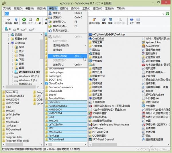Choose 复制到(O)... from the Edit menu
The height and width of the screenshot is (153, 172).
pos(67,22)
